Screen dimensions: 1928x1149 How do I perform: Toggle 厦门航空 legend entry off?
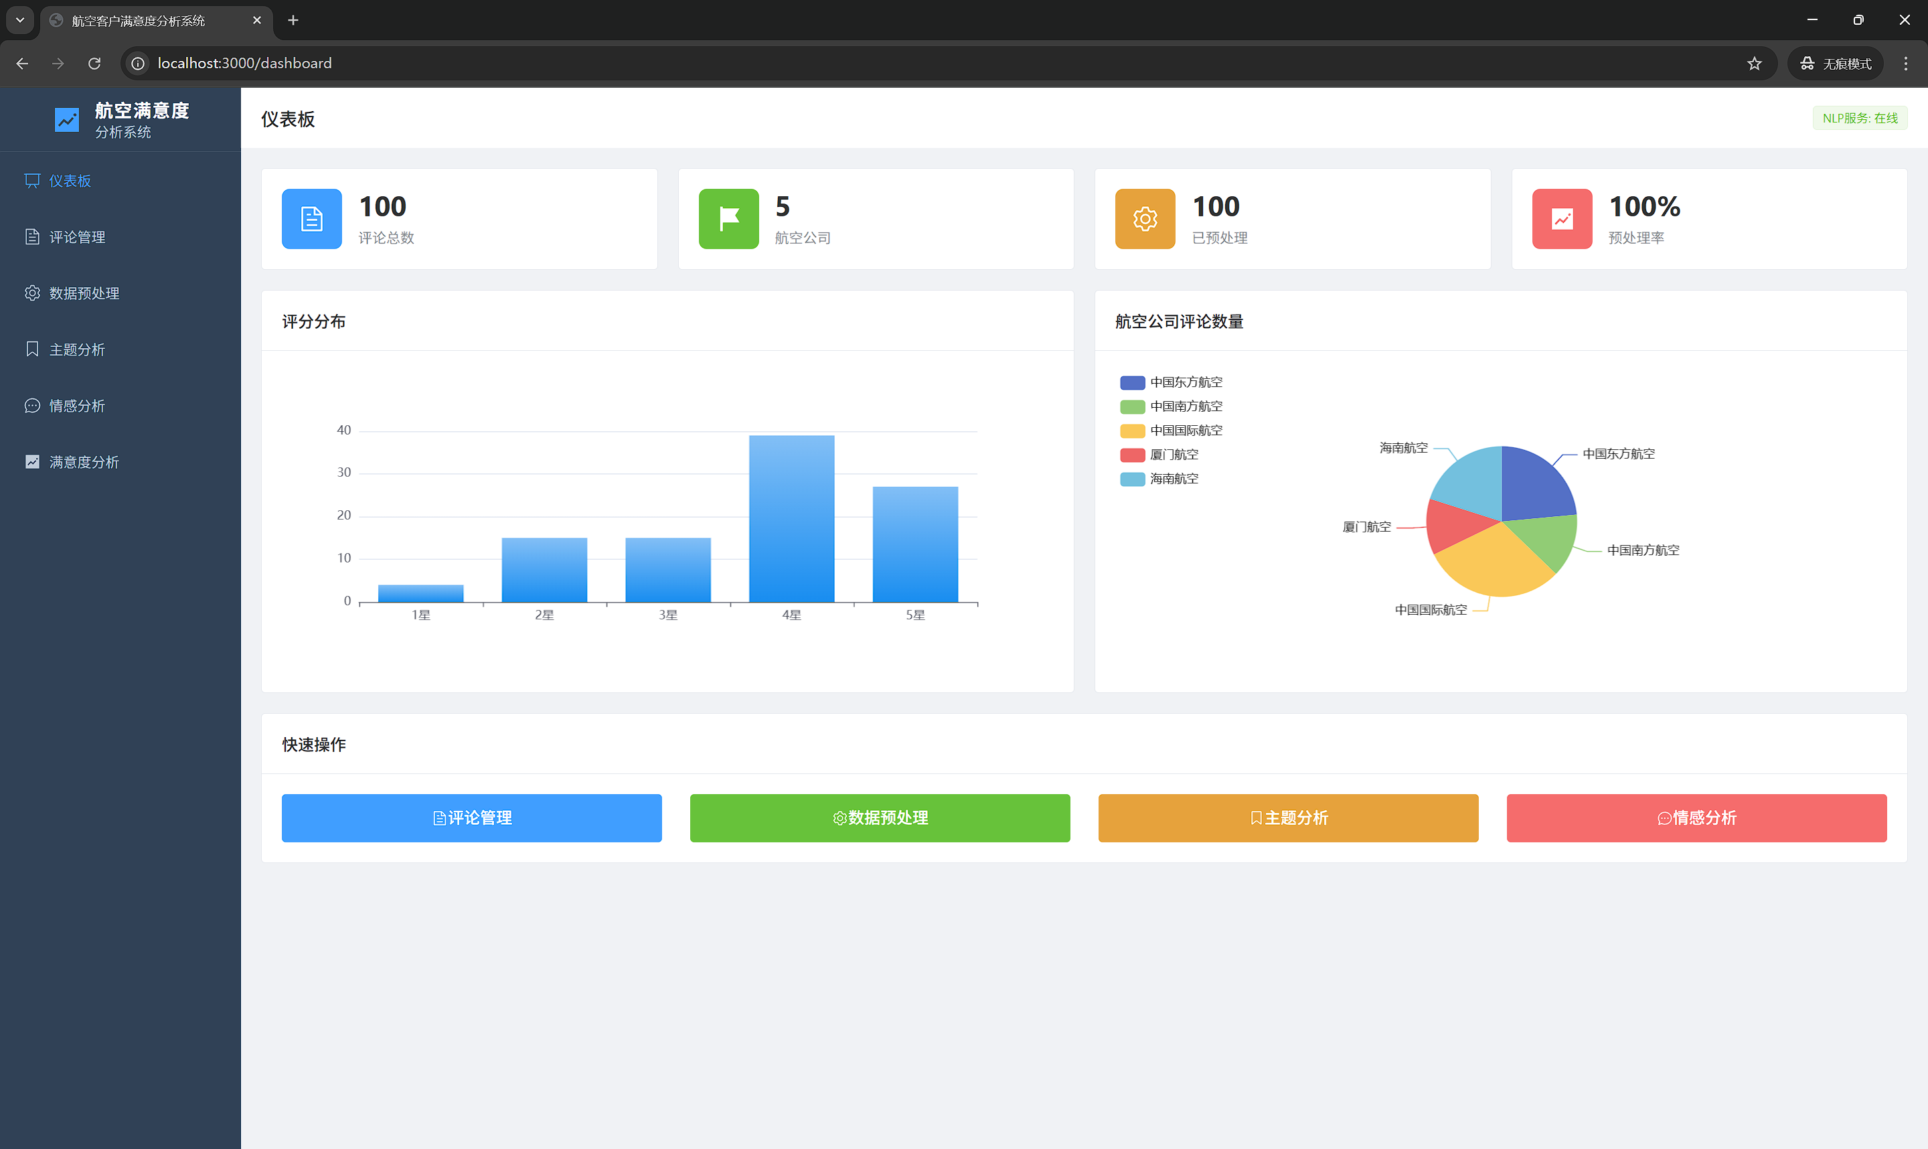[x=1159, y=455]
